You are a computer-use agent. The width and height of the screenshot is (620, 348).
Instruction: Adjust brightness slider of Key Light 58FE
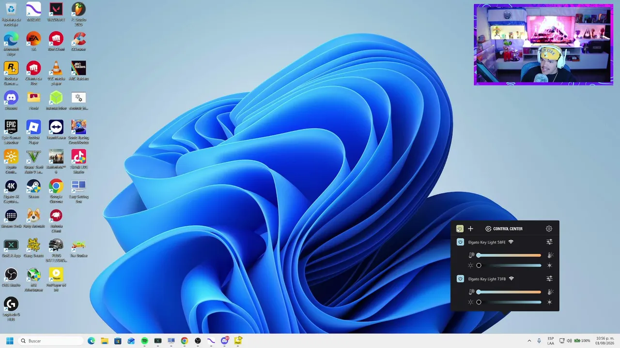pos(509,265)
